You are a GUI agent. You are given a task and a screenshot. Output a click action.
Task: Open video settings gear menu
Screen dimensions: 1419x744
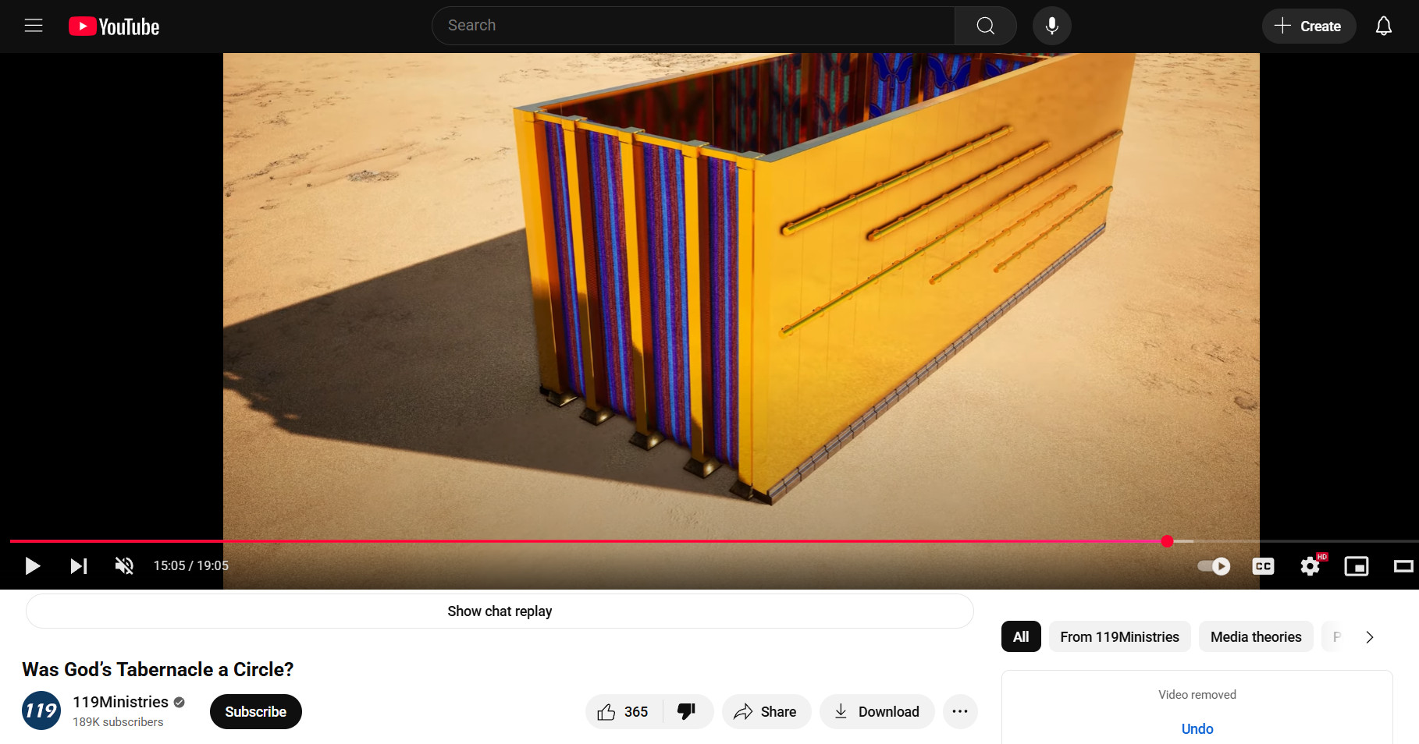tap(1310, 566)
